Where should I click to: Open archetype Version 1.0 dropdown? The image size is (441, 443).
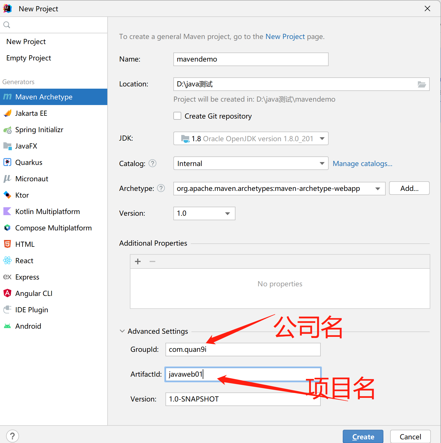point(204,213)
